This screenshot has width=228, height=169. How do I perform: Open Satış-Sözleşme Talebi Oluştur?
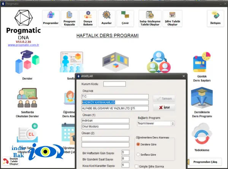(150, 18)
